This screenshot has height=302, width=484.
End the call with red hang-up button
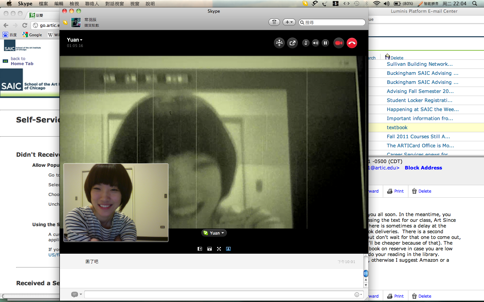click(x=352, y=43)
